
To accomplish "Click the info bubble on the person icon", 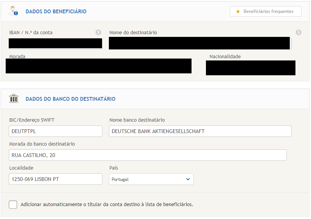I will pyautogui.click(x=16, y=13).
